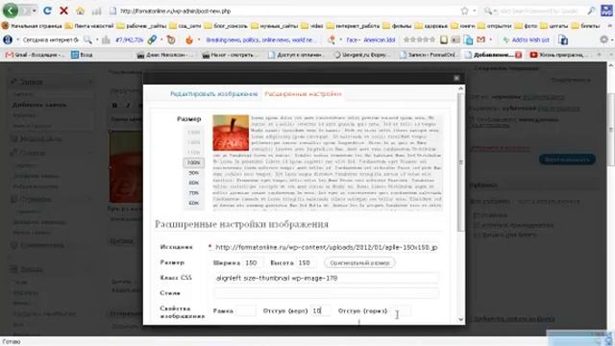Select 80% image size option

193,183
